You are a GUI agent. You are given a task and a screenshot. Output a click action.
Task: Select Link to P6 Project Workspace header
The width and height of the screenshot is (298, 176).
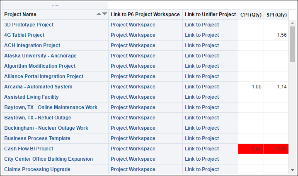(x=145, y=14)
